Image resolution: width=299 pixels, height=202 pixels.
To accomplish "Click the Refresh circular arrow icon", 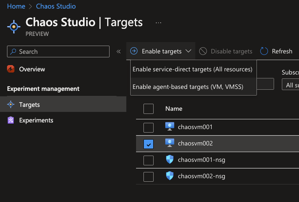I will point(264,51).
